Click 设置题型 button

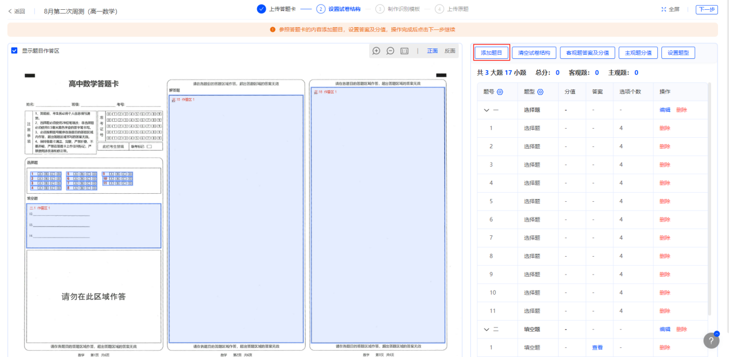tap(678, 52)
